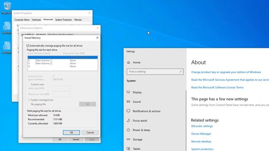Click the Find a setting search box
This screenshot has height=151, width=269.
click(x=155, y=72)
